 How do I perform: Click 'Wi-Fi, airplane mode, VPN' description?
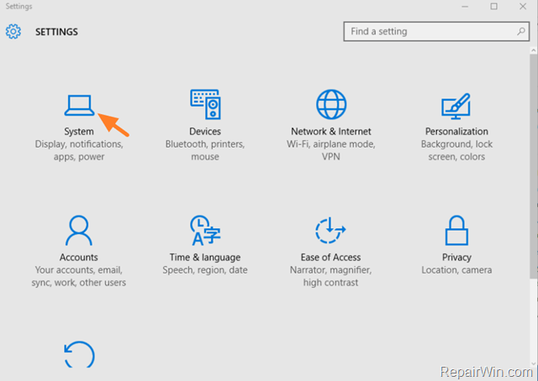(x=331, y=150)
